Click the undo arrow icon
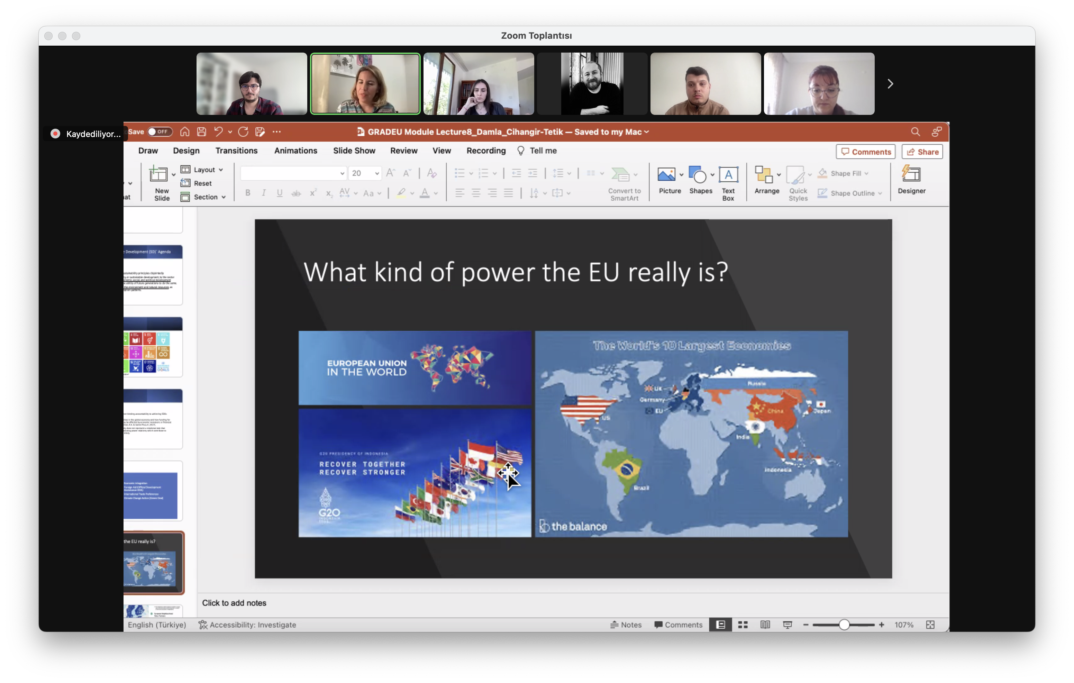Viewport: 1074px width, 683px height. coord(218,131)
